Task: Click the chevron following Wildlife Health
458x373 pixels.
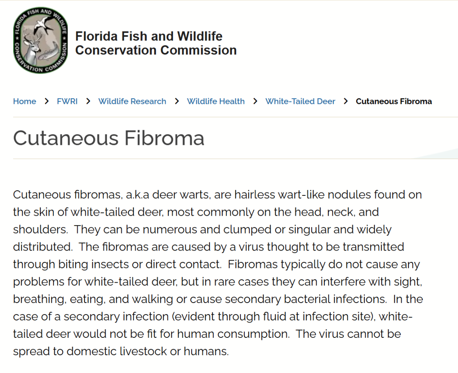Action: coord(255,101)
